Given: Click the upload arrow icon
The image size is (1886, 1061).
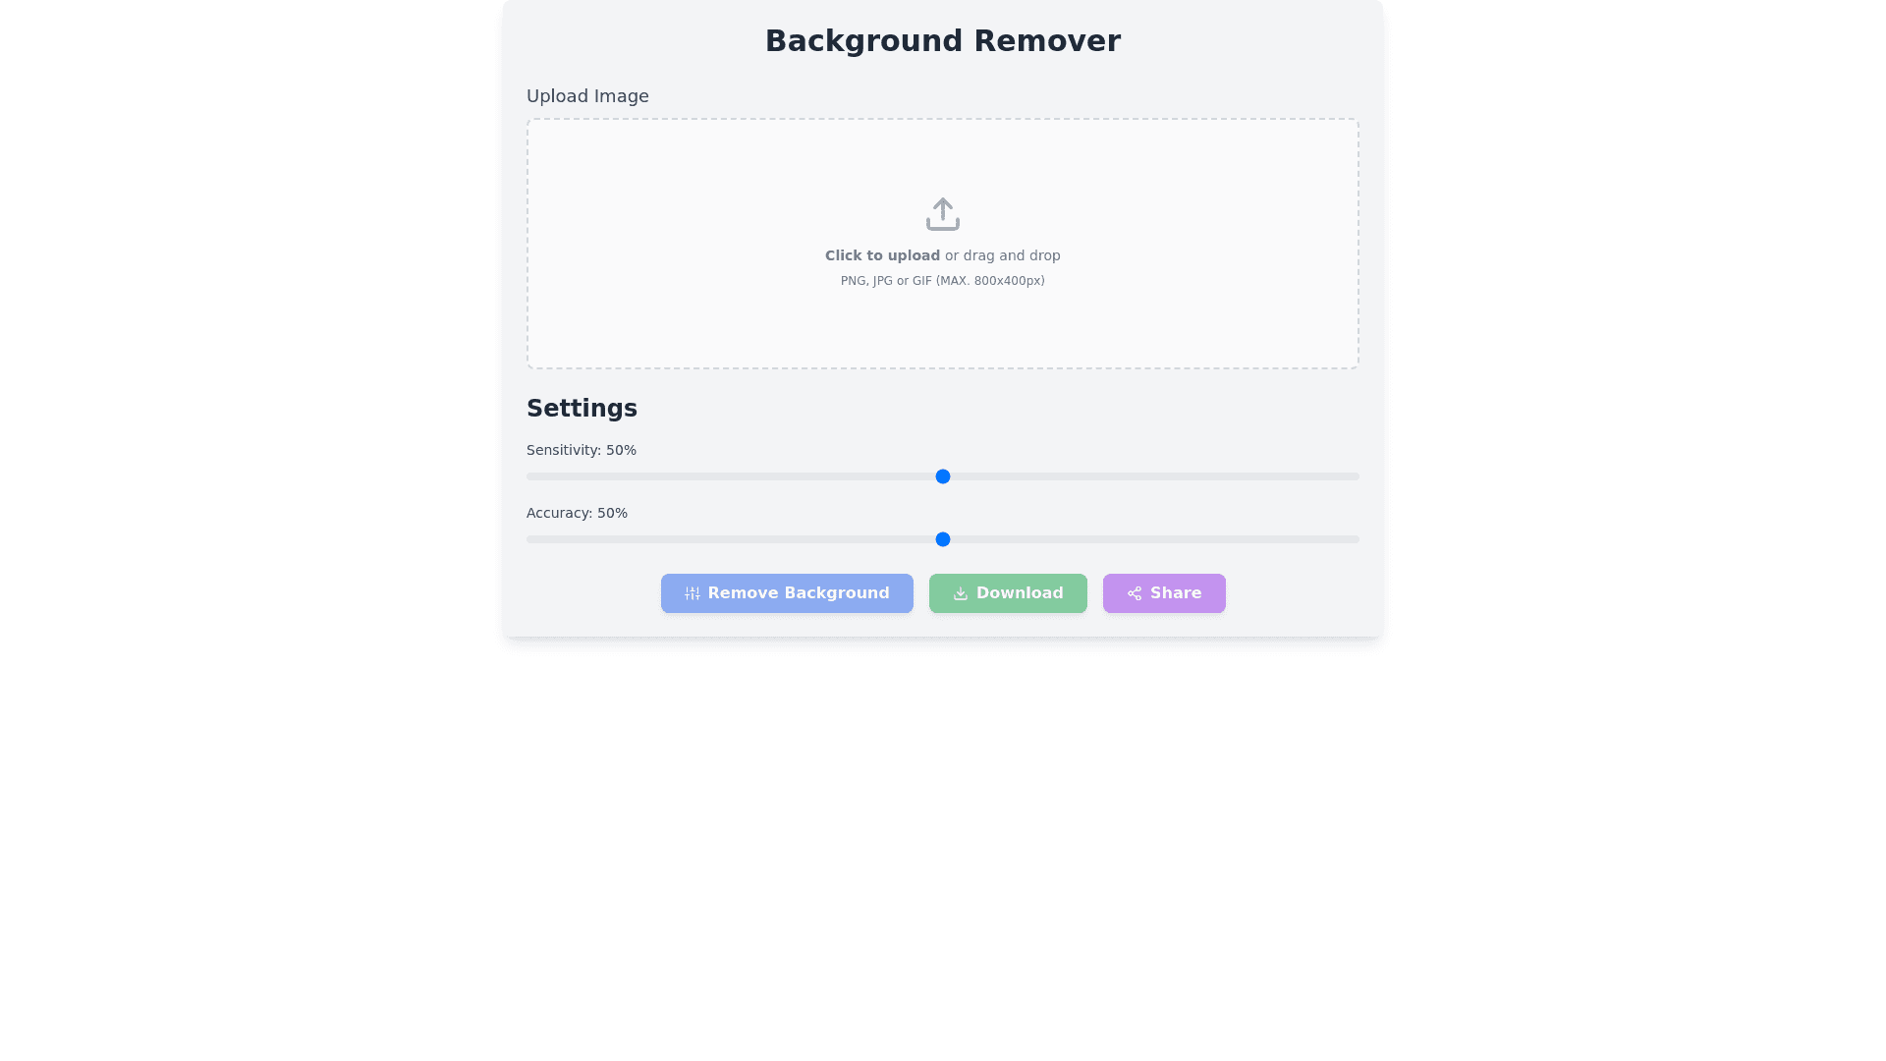Looking at the screenshot, I should click(x=942, y=214).
